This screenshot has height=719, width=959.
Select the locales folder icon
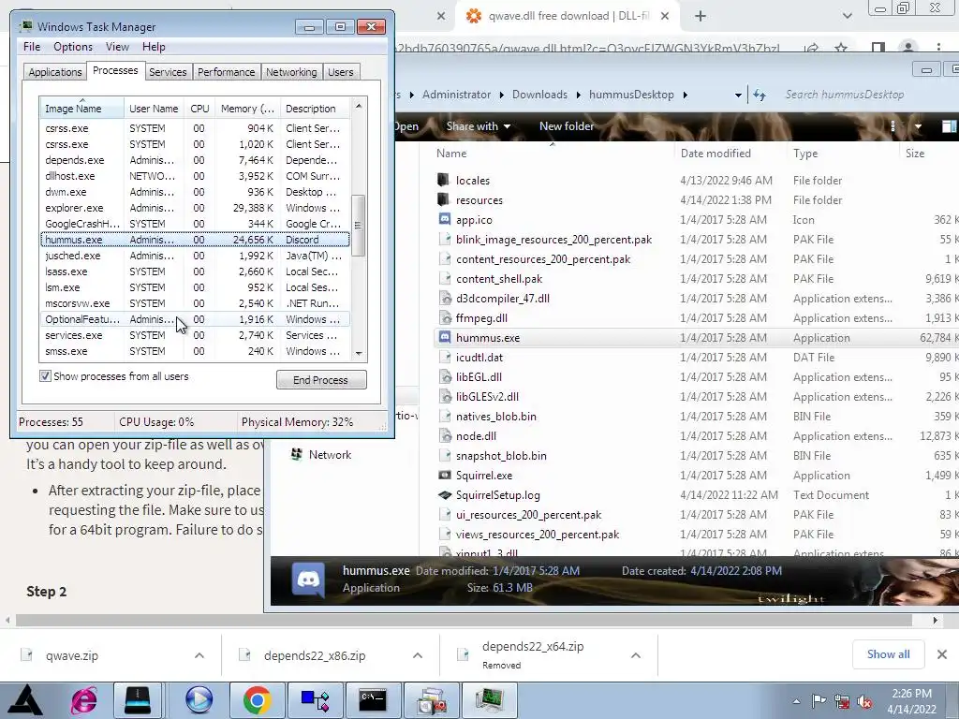pyautogui.click(x=443, y=181)
